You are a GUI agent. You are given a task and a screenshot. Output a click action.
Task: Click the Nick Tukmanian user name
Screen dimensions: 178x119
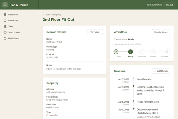[x=155, y=5]
